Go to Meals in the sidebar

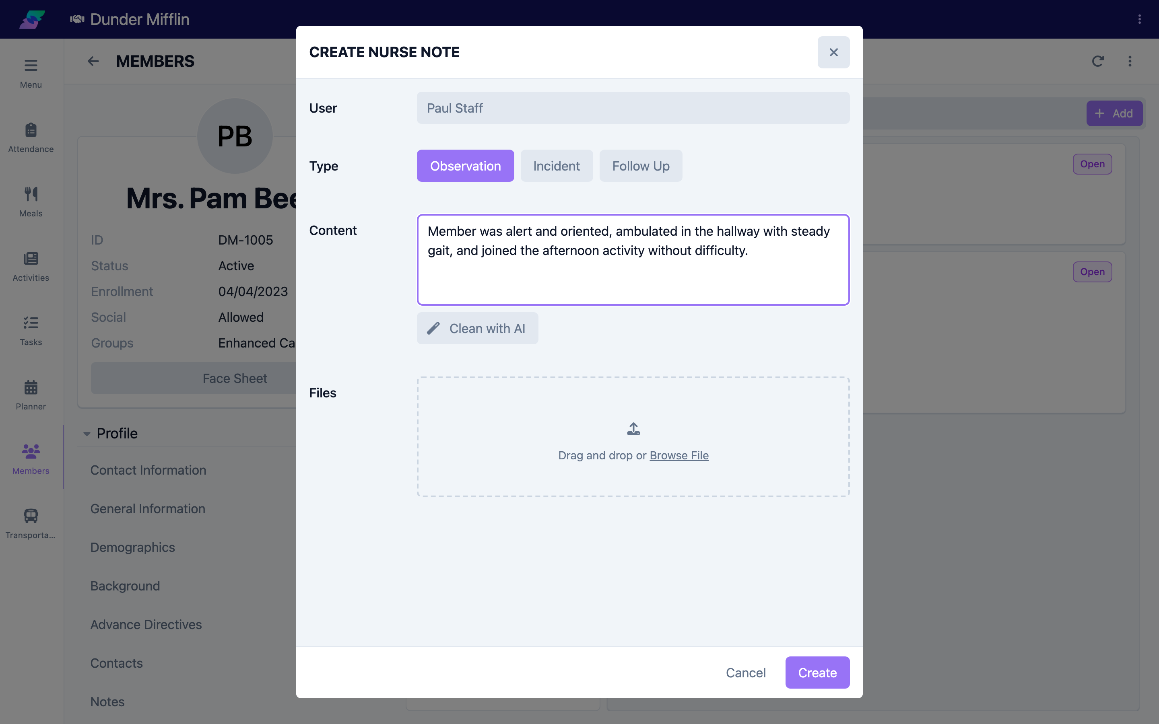tap(31, 202)
